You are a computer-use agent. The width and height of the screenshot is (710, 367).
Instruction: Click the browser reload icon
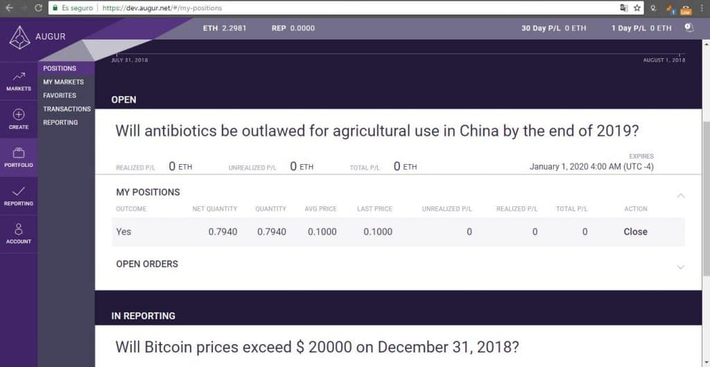39,8
